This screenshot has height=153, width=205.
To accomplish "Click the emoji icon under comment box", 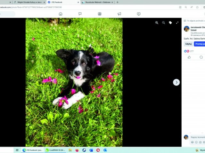I will pyautogui.click(x=196, y=142).
